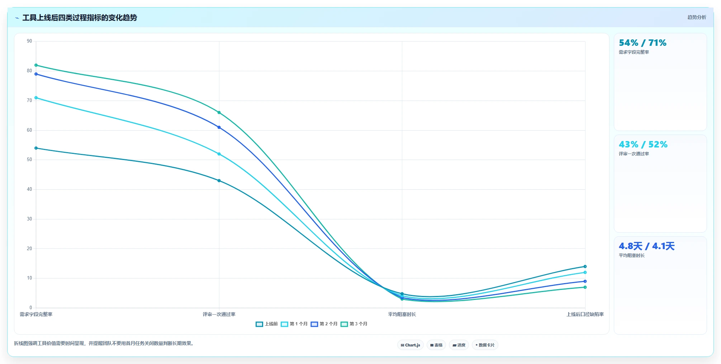Click the Chart.js pill tag

tap(411, 345)
